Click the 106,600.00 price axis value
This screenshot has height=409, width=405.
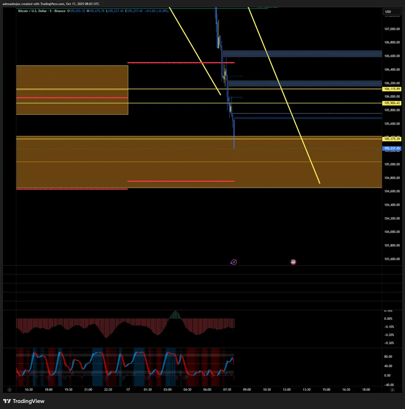tap(392, 56)
